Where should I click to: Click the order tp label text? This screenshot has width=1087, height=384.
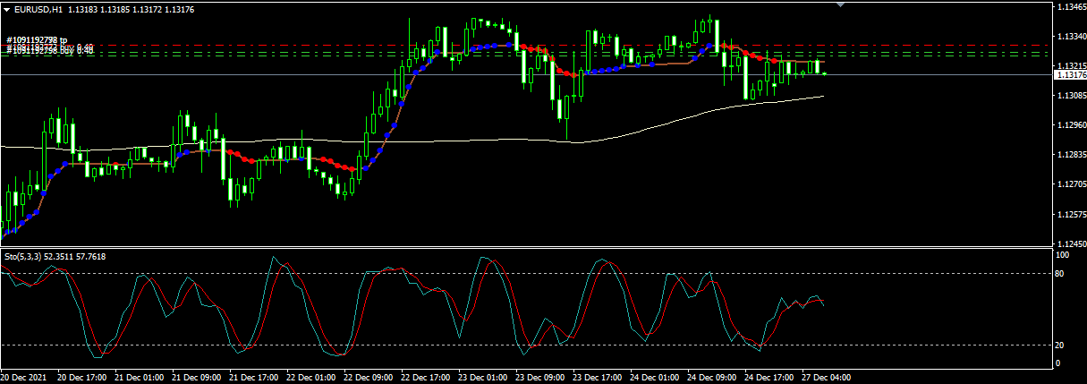36,40
